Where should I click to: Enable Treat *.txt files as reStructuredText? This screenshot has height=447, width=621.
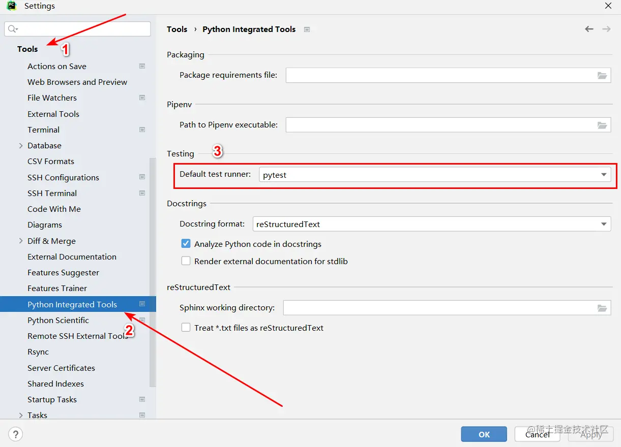186,328
